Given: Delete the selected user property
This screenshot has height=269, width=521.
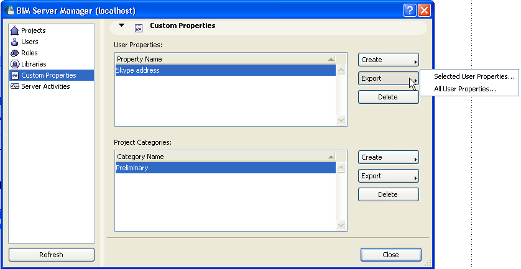Looking at the screenshot, I should (x=388, y=97).
